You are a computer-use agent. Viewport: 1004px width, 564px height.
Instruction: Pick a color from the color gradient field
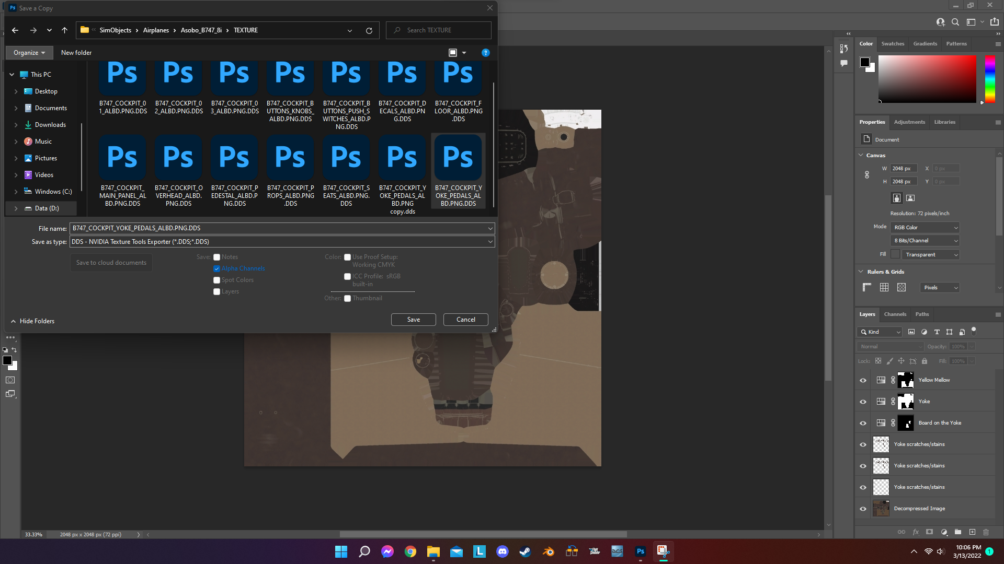tap(927, 79)
